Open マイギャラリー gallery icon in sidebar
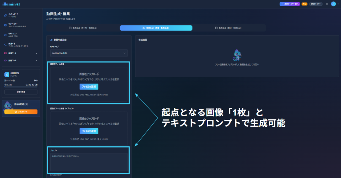This screenshot has height=178, width=341. (x=5, y=25)
